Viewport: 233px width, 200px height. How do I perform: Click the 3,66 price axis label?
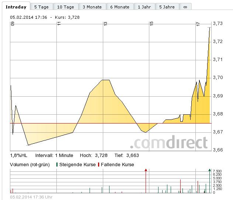(218, 150)
